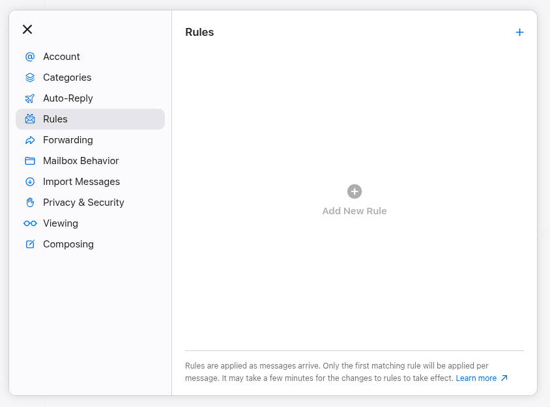Click the Composing pencil icon
550x407 pixels.
click(30, 244)
